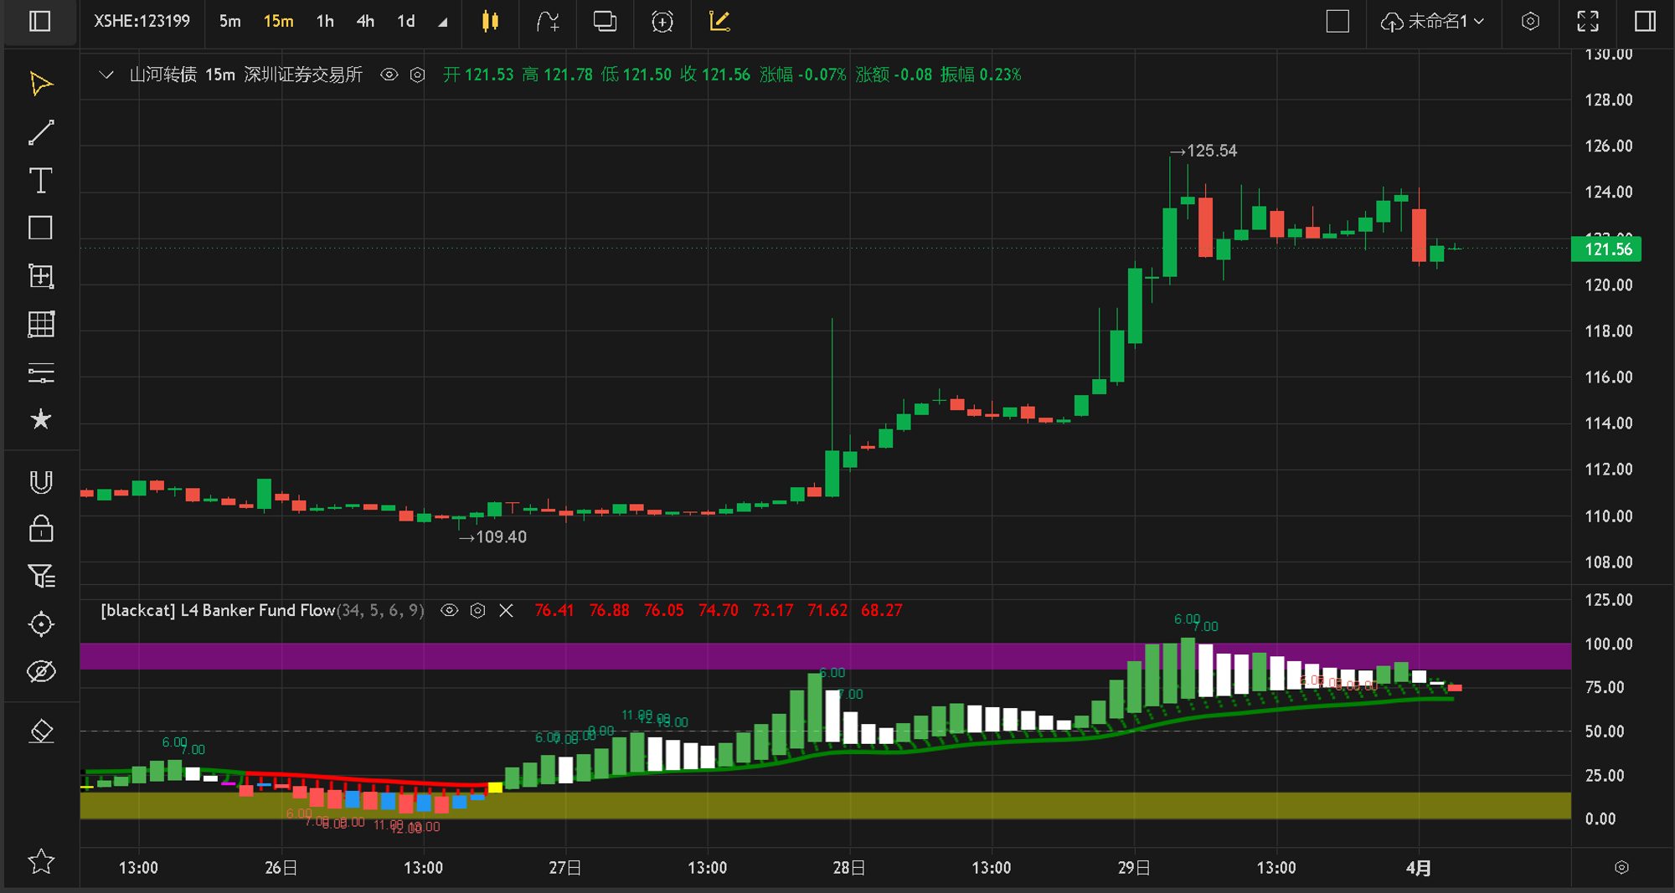The height and width of the screenshot is (893, 1675).
Task: Select the cursor arrow tool
Action: pos(40,84)
